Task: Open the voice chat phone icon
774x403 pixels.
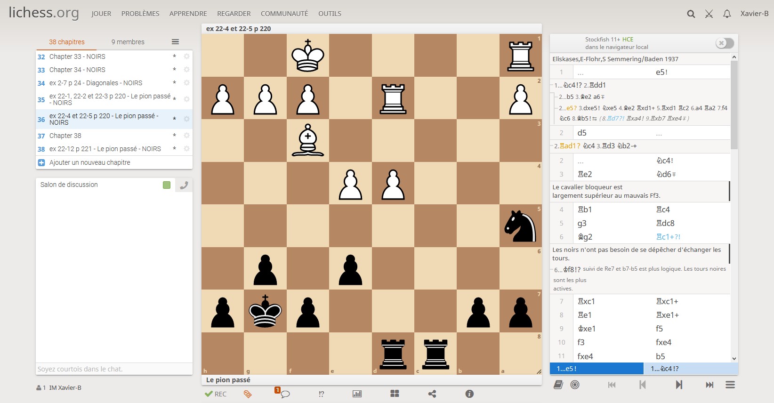Action: [184, 185]
